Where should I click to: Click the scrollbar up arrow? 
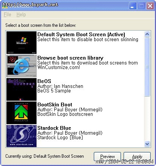click(x=147, y=34)
